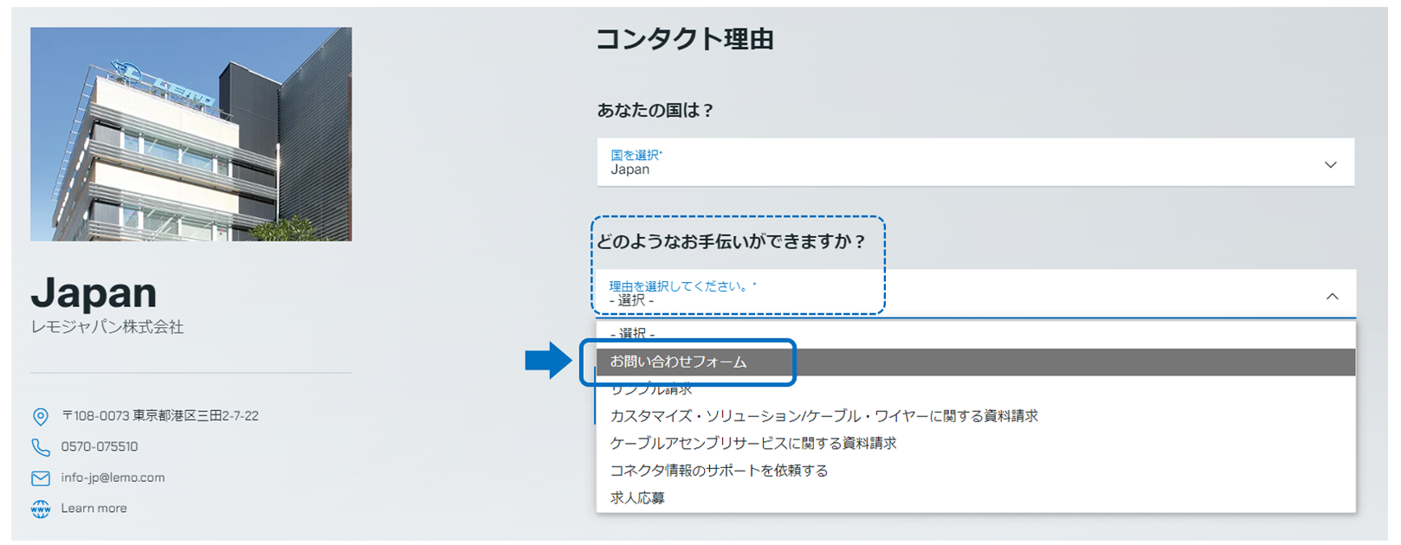Pick ケーブルアセンブリサービスに関する資料請求 option
Viewport: 1401px width, 545px height.
pos(975,444)
